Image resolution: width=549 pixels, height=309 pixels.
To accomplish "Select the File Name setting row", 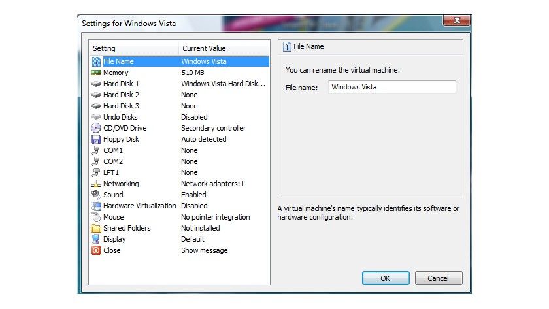I will click(179, 61).
